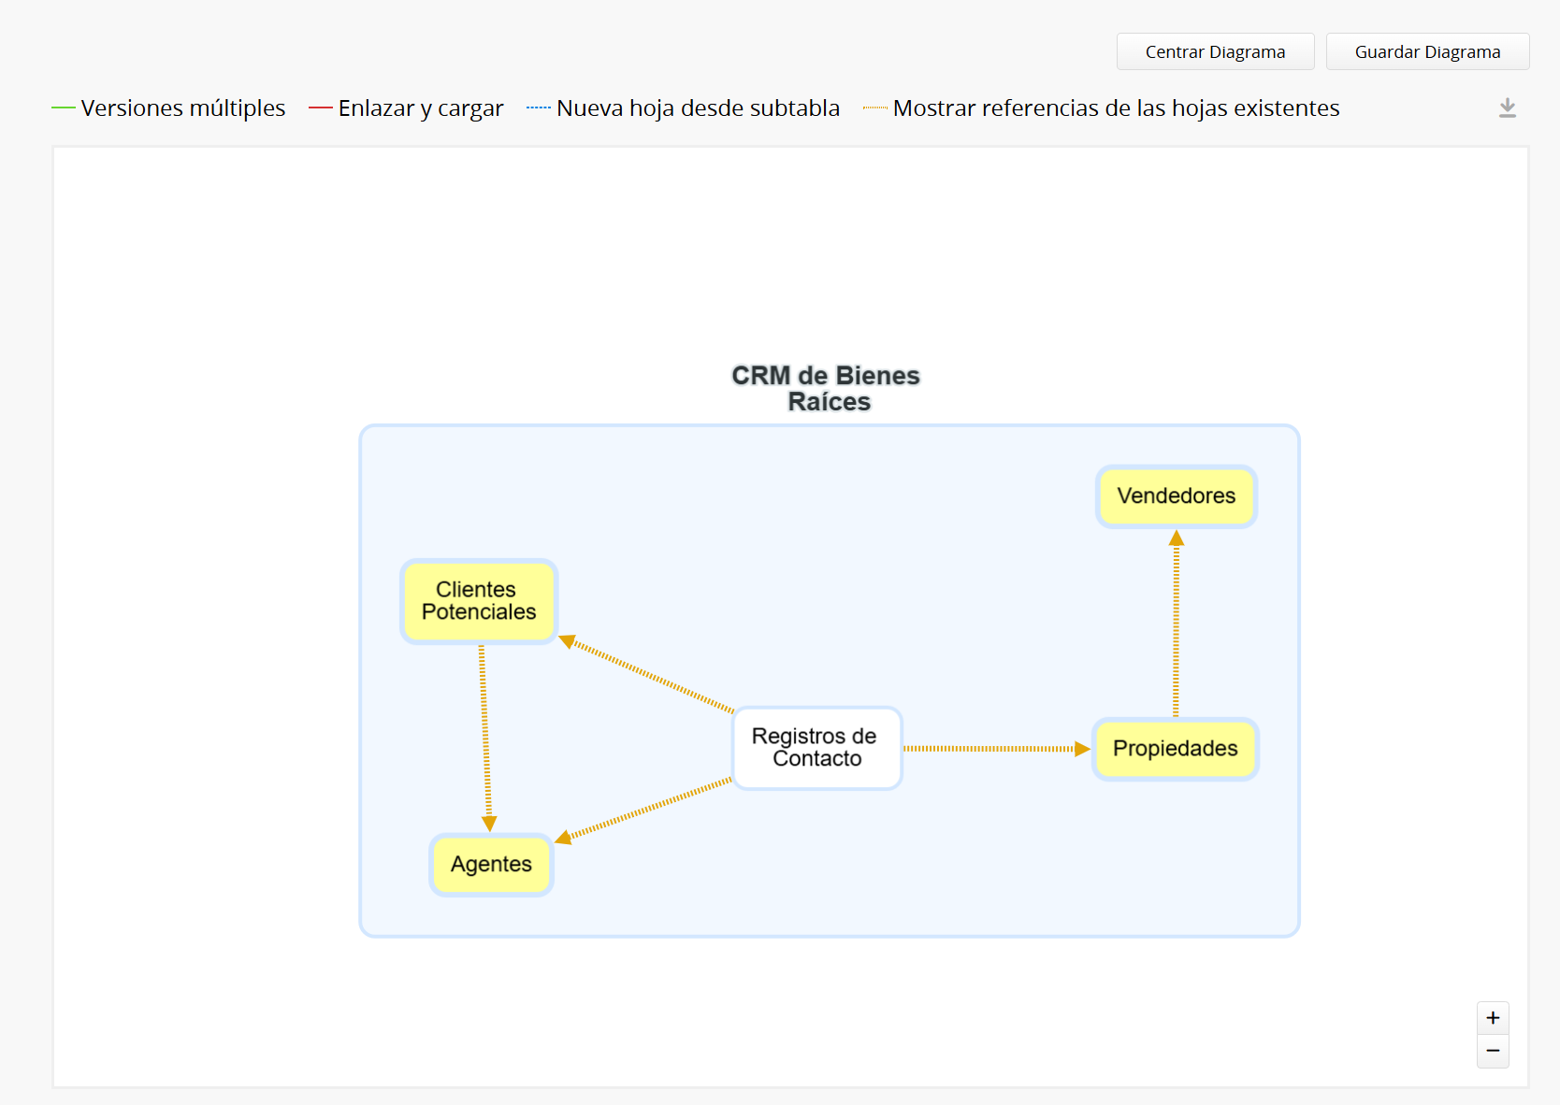Viewport: 1560px width, 1105px height.
Task: Toggle Nueva hoja desde subtabla legend entry
Action: coord(697,108)
